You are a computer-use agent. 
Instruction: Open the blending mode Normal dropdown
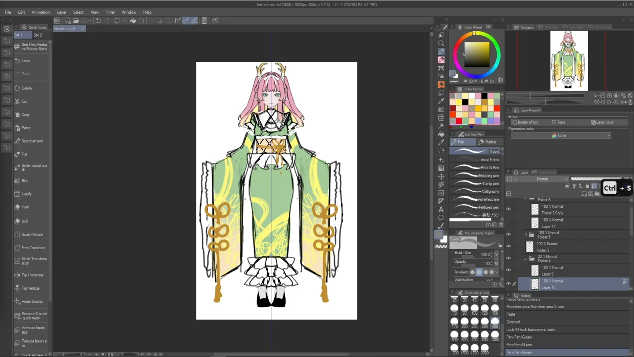(x=544, y=179)
